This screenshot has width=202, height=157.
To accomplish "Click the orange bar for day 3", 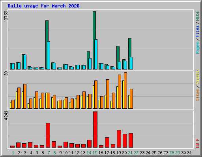I will pos(25,96).
